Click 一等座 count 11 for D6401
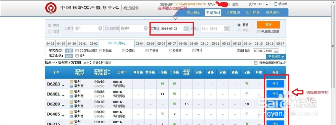The image size is (336, 125). (x=162, y=94)
